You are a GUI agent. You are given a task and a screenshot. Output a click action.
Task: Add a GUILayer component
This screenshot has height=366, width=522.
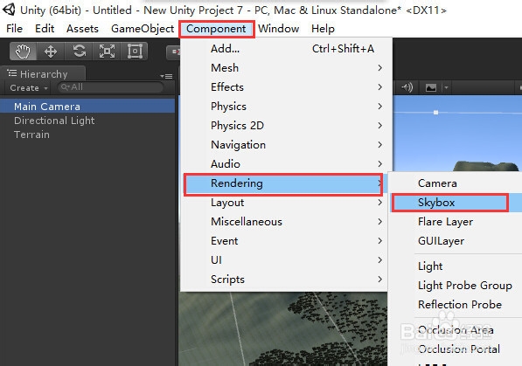(456, 241)
